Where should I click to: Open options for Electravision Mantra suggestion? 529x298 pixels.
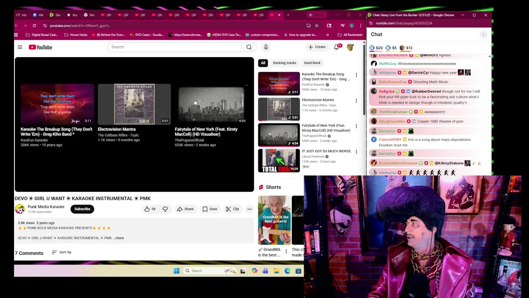click(x=356, y=101)
